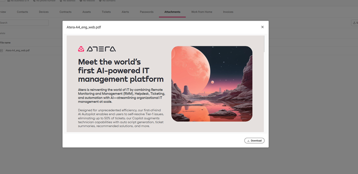Close the PDF preview dialog
The width and height of the screenshot is (358, 174).
point(263,27)
